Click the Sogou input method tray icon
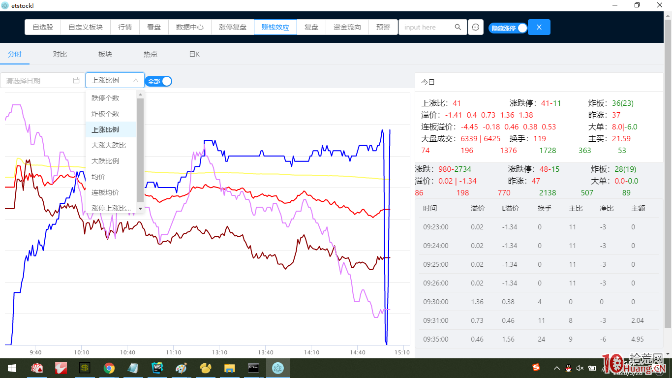Viewport: 672px width, 378px height. click(536, 368)
